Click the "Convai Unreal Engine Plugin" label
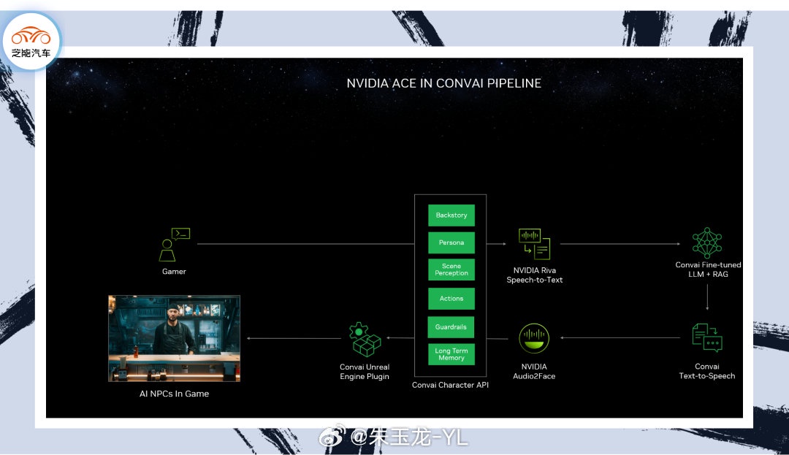This screenshot has width=789, height=455. click(x=365, y=372)
